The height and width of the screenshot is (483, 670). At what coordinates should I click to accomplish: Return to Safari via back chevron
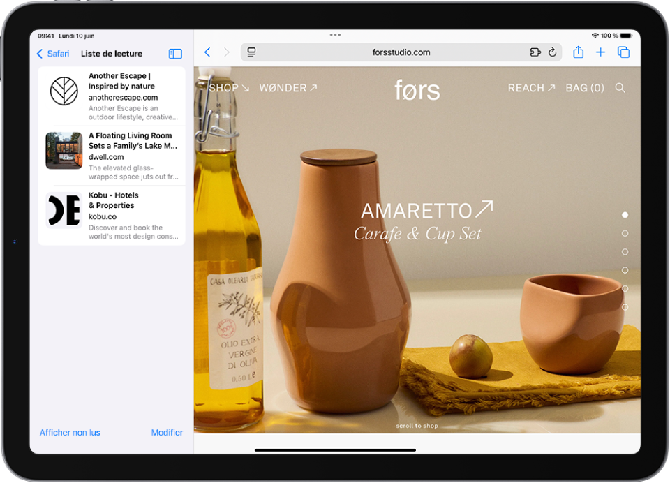tap(52, 54)
